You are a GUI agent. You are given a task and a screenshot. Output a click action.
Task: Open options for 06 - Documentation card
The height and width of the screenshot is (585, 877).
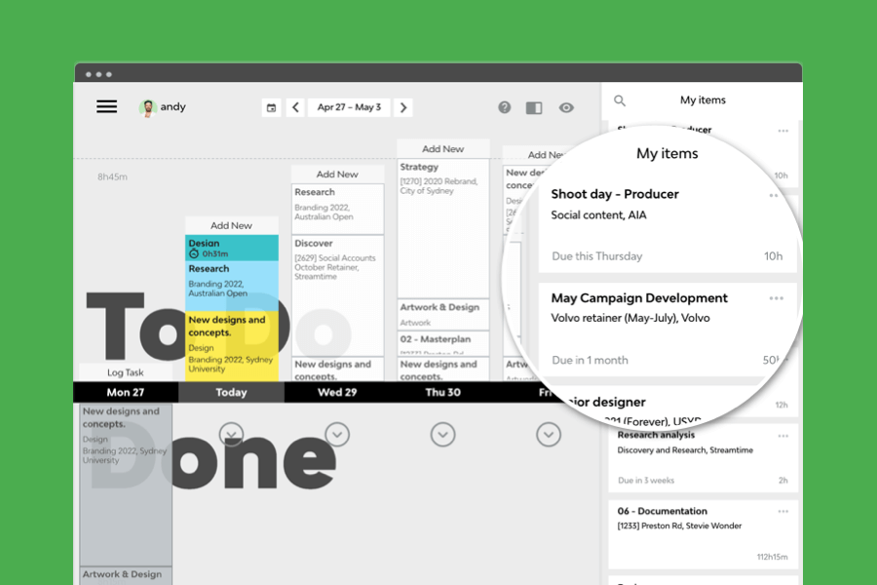tap(783, 511)
